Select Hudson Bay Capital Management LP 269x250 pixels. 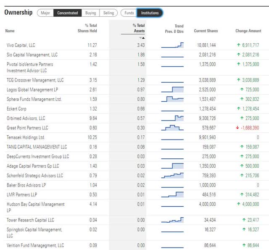[35, 207]
